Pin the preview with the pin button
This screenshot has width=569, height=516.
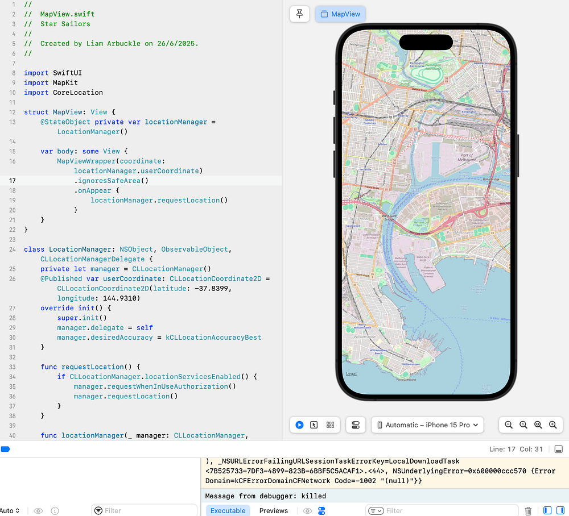click(x=299, y=14)
